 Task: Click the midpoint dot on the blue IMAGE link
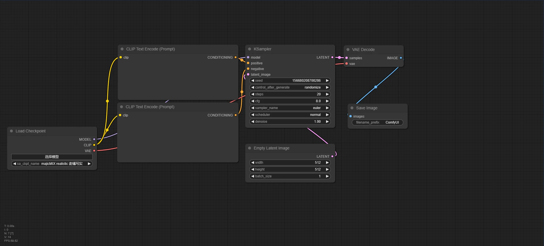pos(376,87)
